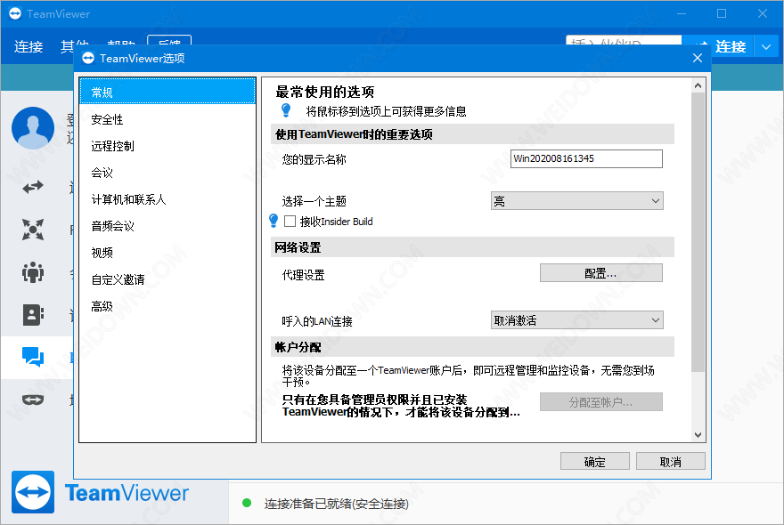Select 远程控制 category in options list
The height and width of the screenshot is (525, 784).
tap(167, 146)
